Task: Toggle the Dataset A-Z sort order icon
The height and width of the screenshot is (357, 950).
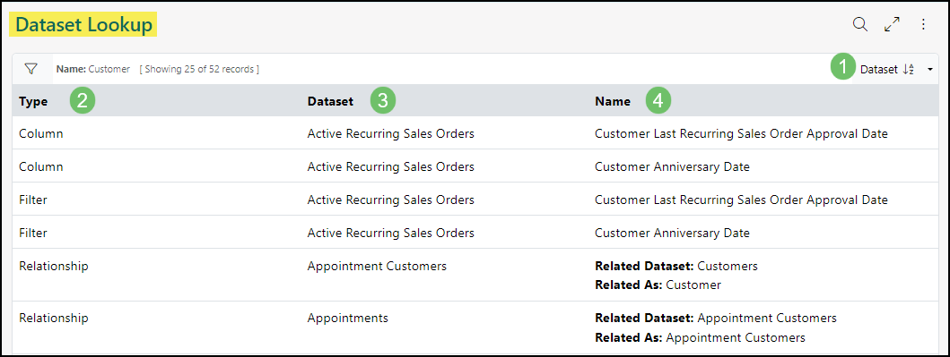Action: pyautogui.click(x=908, y=70)
